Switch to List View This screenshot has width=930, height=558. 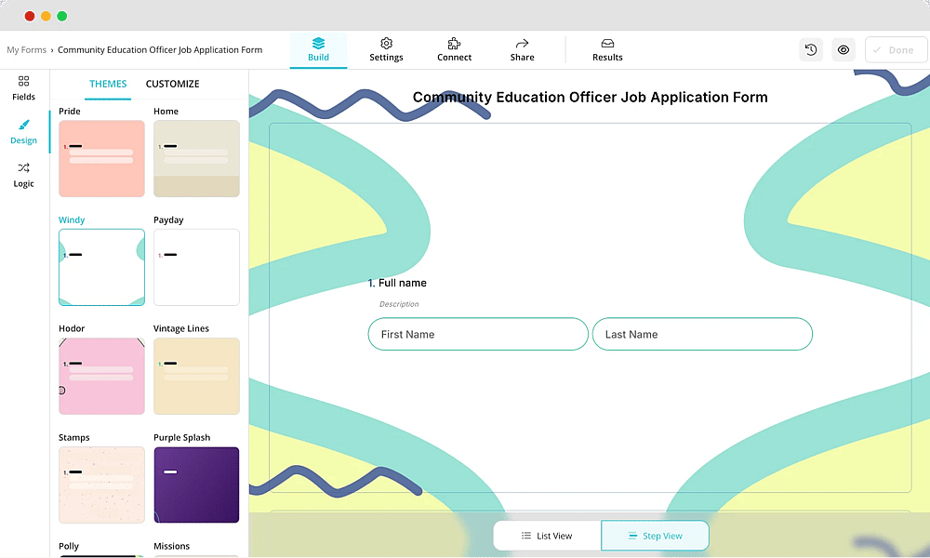(547, 536)
